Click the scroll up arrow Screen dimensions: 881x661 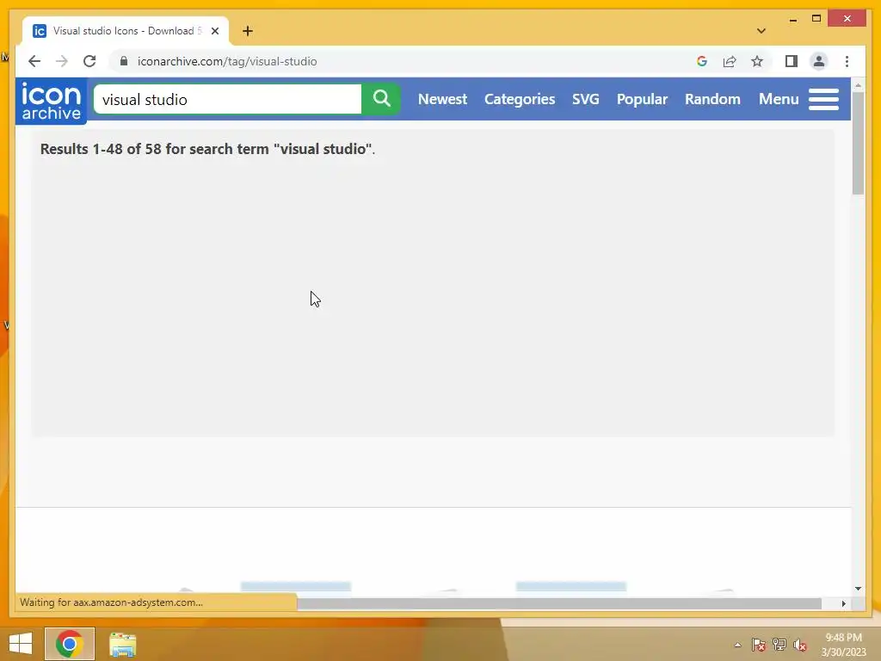(x=858, y=85)
